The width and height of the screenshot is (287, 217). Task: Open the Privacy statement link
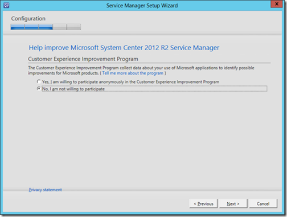45,190
